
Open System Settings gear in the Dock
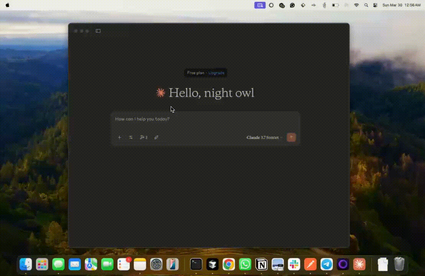click(x=156, y=264)
